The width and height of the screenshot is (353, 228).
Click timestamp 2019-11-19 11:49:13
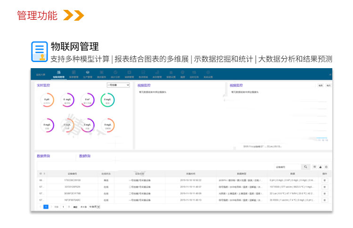[191, 200]
